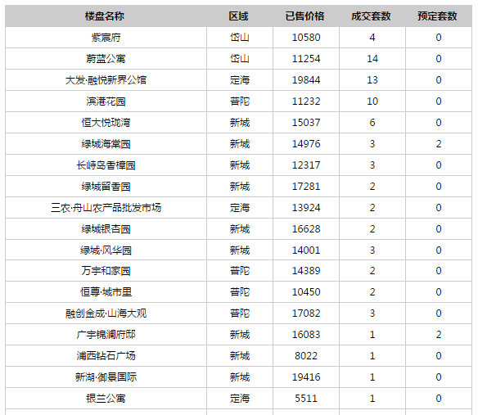Viewport: 478px width, 415px height.
Task: Click the 滨港花园 row name
Action: tap(106, 101)
